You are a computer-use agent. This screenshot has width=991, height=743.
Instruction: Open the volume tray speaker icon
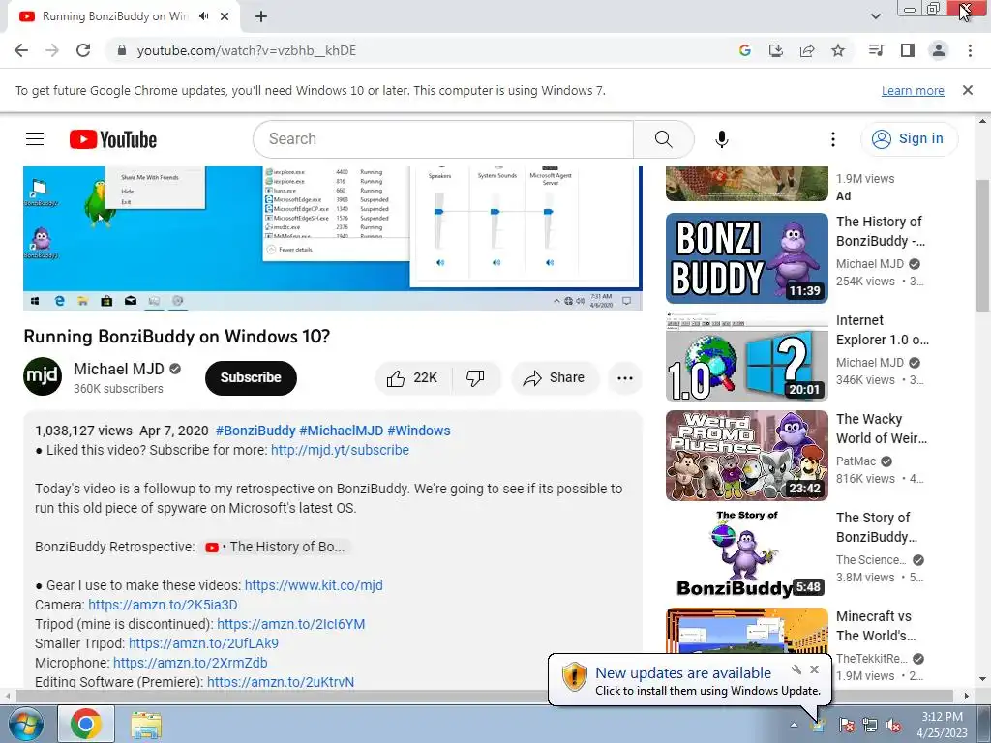click(x=893, y=726)
